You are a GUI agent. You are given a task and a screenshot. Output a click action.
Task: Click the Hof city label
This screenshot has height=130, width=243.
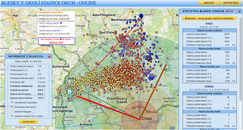[x=16, y=16]
